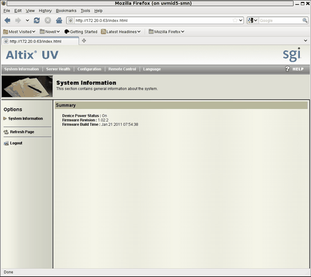The width and height of the screenshot is (311, 277).
Task: Click the HELP question mark icon
Action: click(x=287, y=69)
